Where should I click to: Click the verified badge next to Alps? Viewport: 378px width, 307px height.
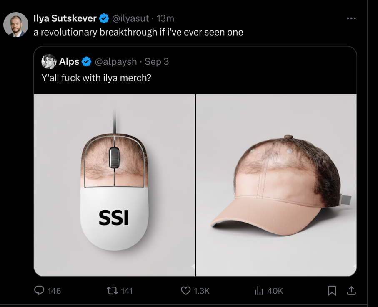click(x=87, y=62)
